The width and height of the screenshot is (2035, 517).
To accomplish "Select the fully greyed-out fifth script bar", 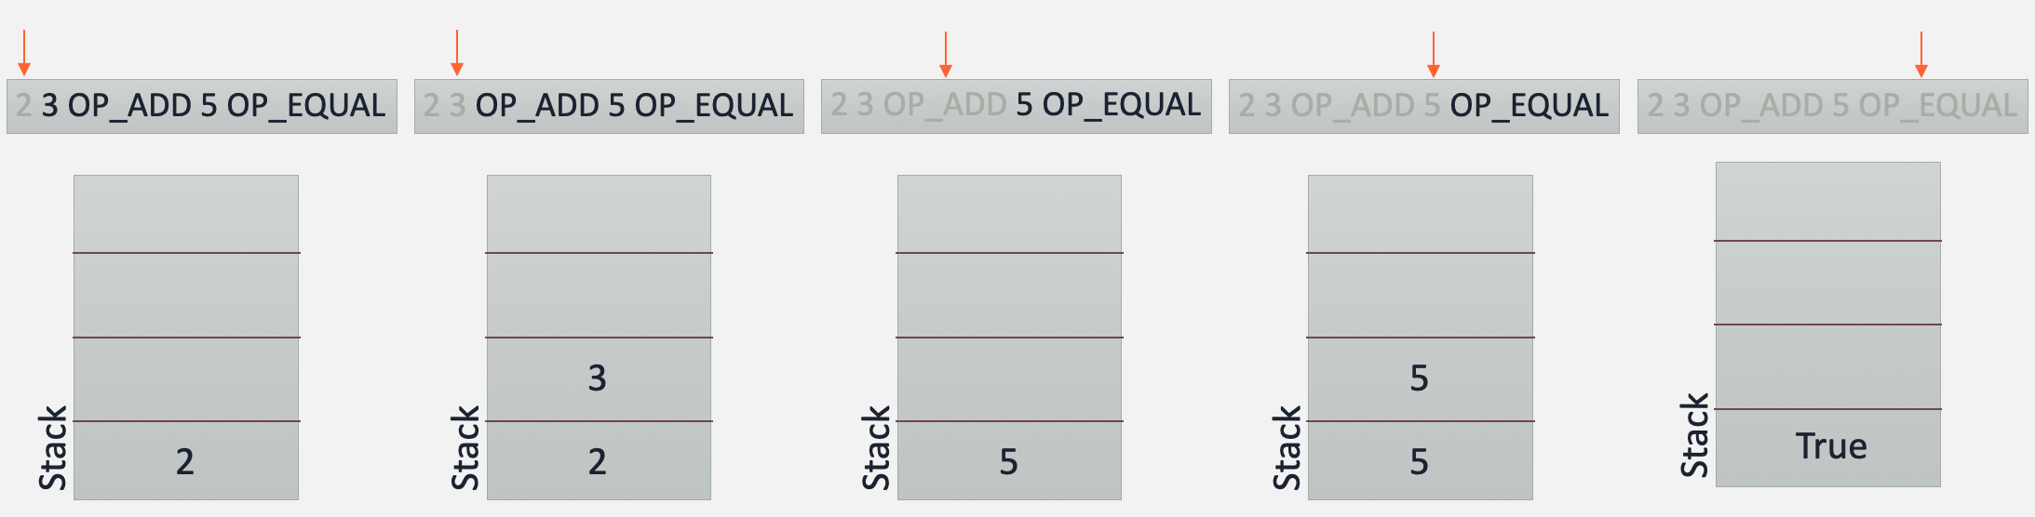I will [x=1833, y=106].
